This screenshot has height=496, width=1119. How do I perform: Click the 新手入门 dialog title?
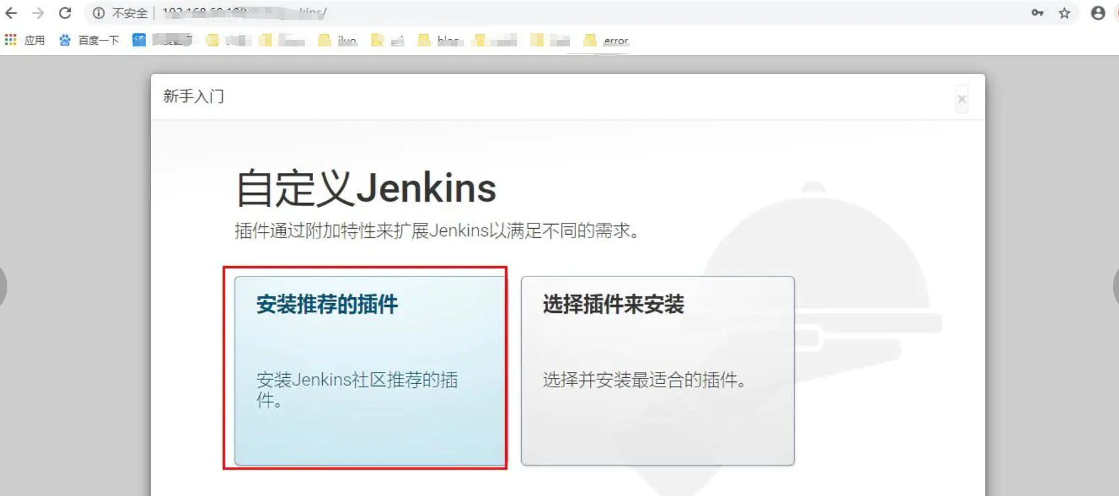pyautogui.click(x=194, y=97)
